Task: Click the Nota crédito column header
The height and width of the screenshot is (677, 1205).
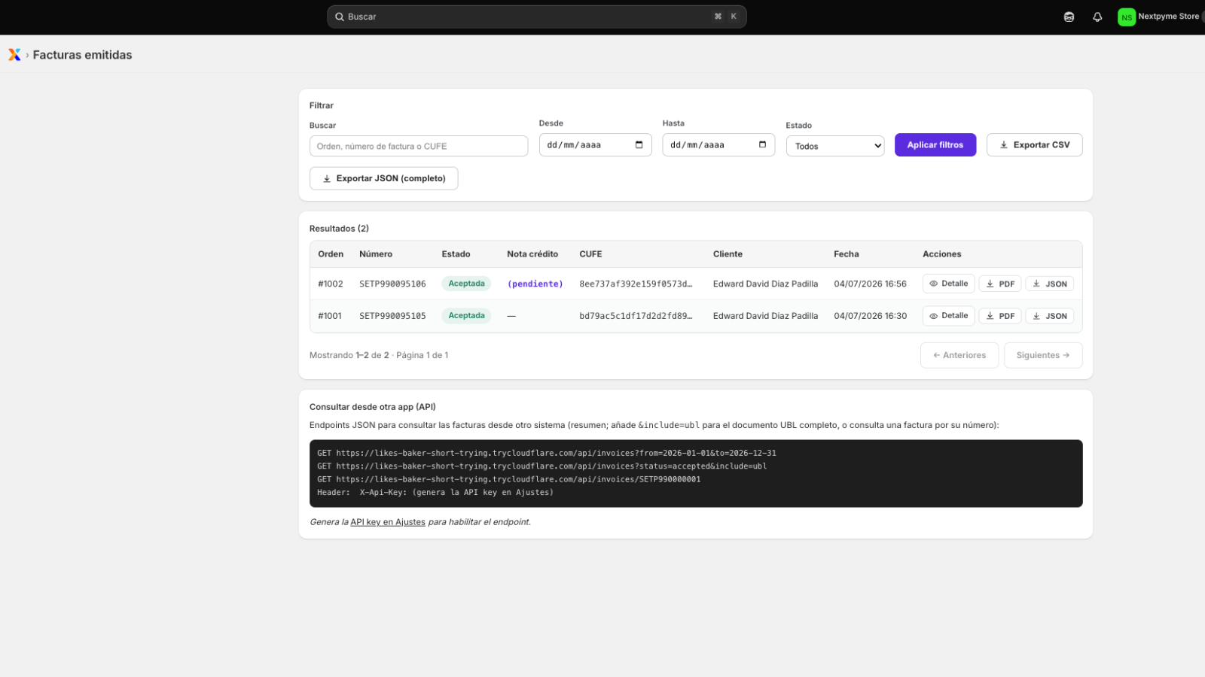Action: [532, 254]
